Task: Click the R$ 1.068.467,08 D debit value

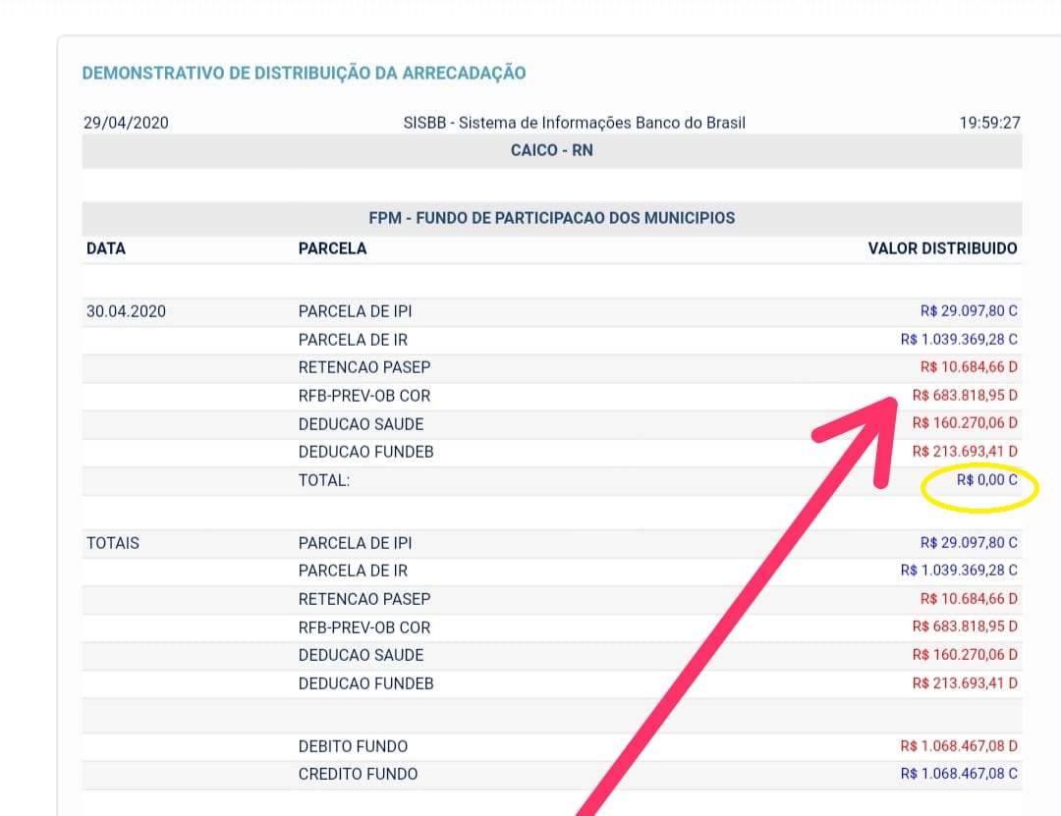Action: point(959,745)
